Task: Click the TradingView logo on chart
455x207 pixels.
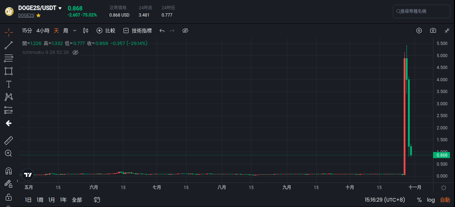Action: point(28,175)
